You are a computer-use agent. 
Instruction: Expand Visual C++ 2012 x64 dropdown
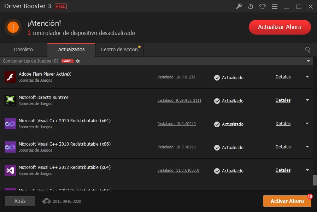coord(307,170)
